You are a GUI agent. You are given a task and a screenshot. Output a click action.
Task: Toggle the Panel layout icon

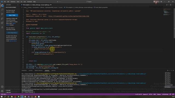[156, 2]
